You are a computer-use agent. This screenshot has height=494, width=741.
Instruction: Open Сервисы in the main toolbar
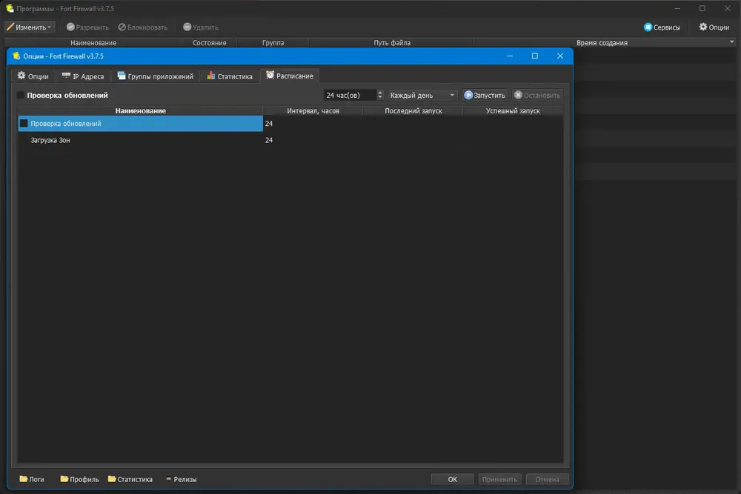click(662, 27)
